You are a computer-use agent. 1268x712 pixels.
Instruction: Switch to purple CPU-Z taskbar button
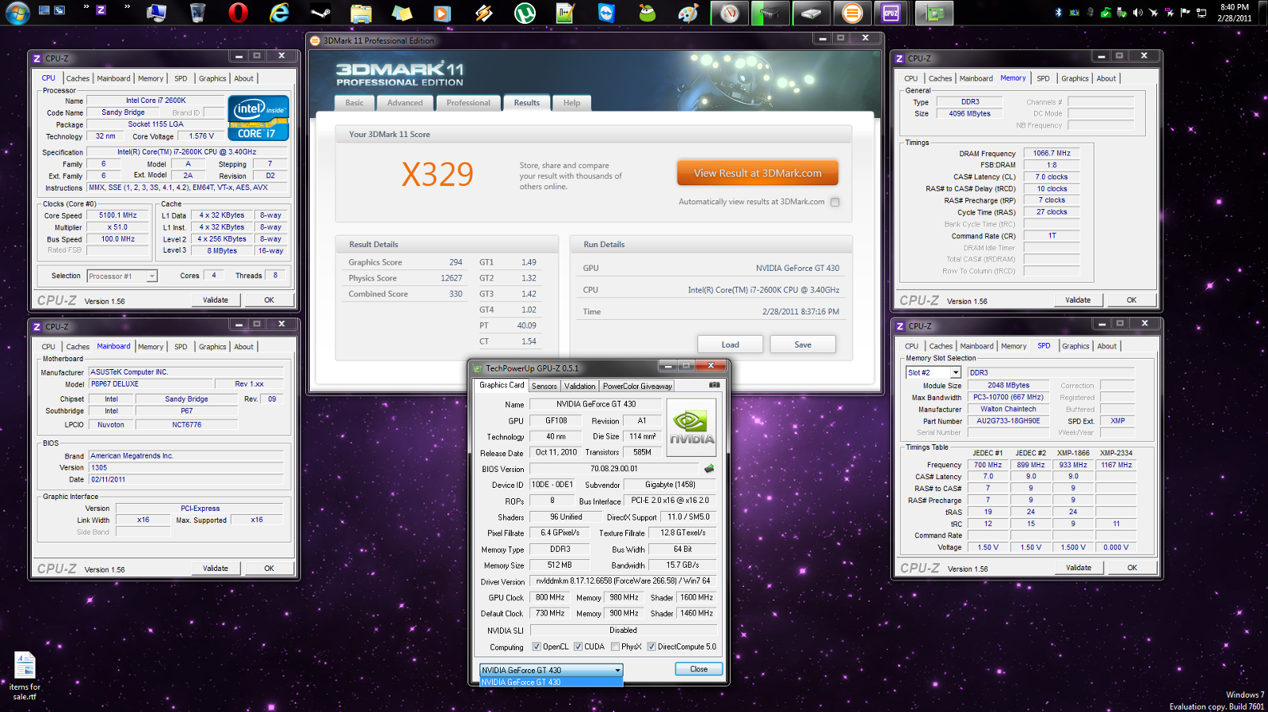tap(892, 13)
